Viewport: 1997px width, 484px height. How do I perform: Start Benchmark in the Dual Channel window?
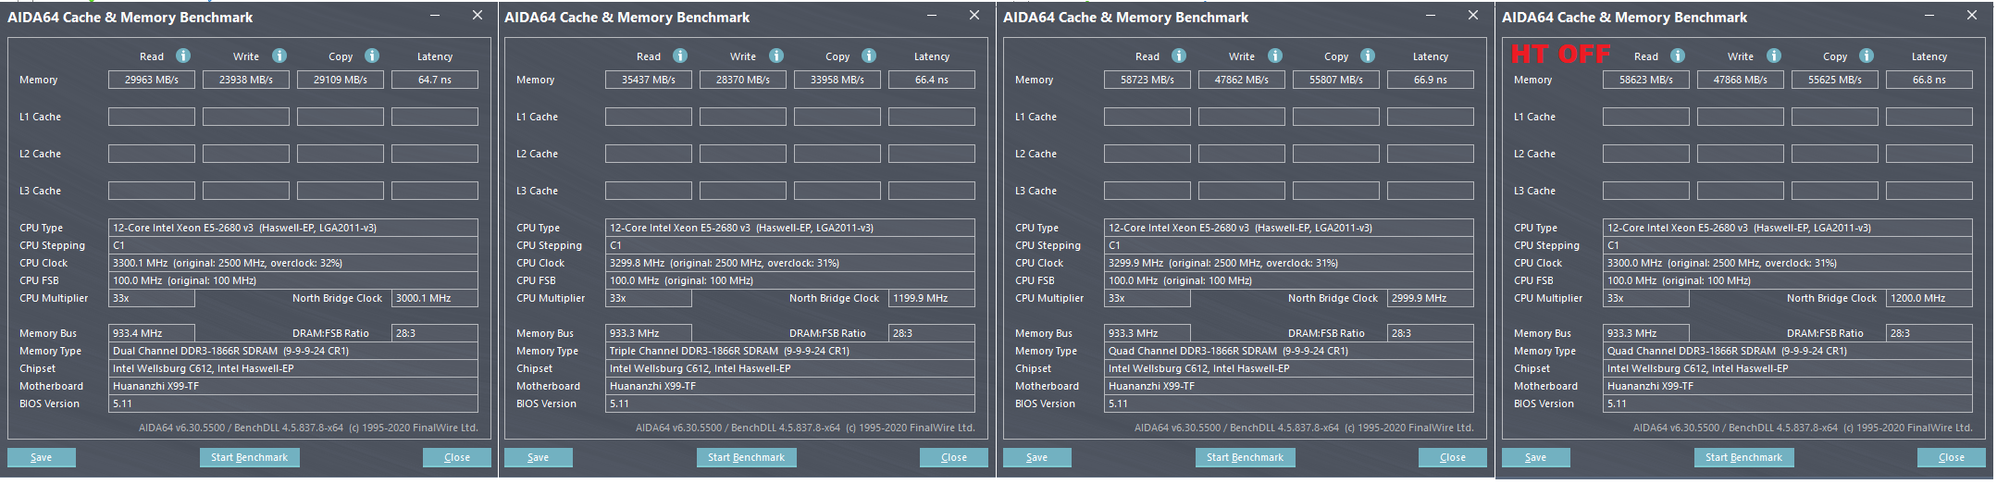[x=249, y=457]
